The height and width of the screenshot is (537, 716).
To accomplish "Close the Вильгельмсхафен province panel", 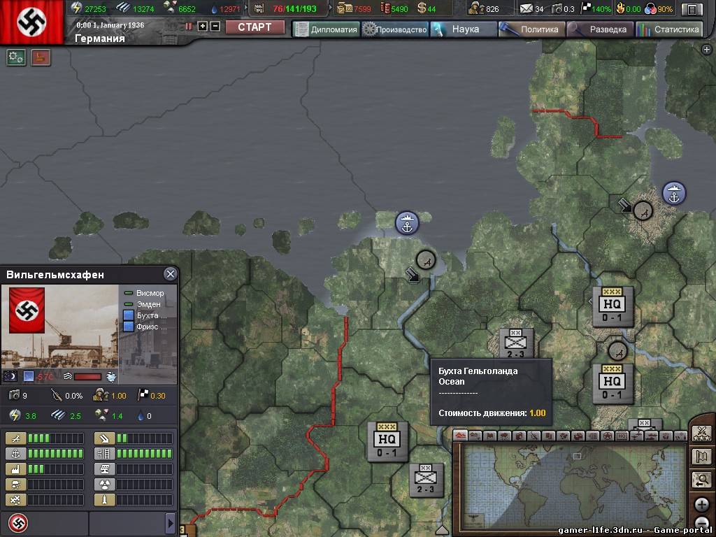I will (170, 274).
